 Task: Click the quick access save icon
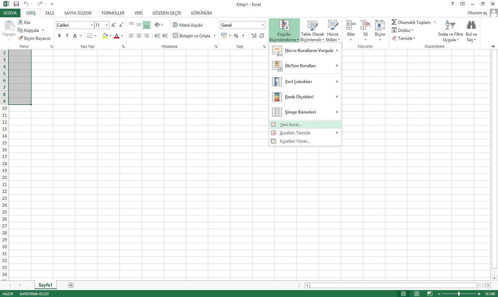coord(16,4)
